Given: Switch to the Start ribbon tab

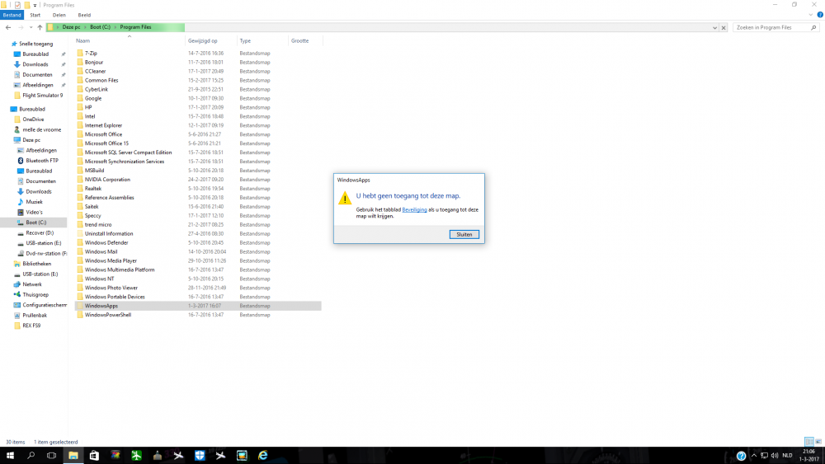Looking at the screenshot, I should tap(35, 15).
